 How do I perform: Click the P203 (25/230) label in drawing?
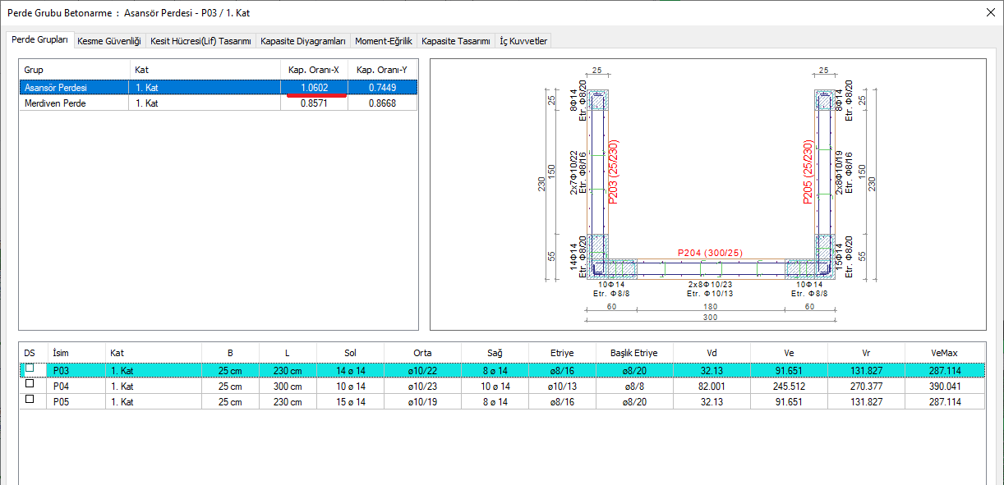pos(613,172)
